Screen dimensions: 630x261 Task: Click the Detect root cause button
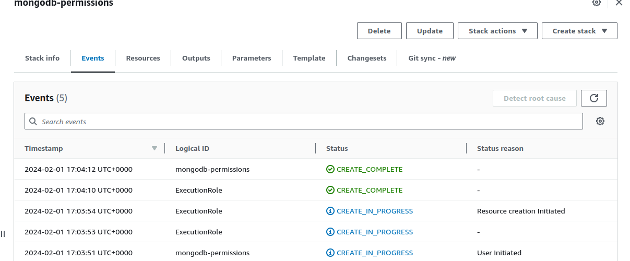[534, 98]
